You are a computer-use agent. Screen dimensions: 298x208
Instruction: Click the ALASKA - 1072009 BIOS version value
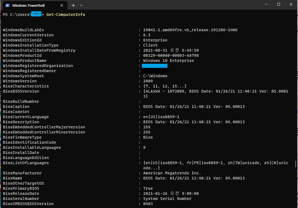click(216, 94)
